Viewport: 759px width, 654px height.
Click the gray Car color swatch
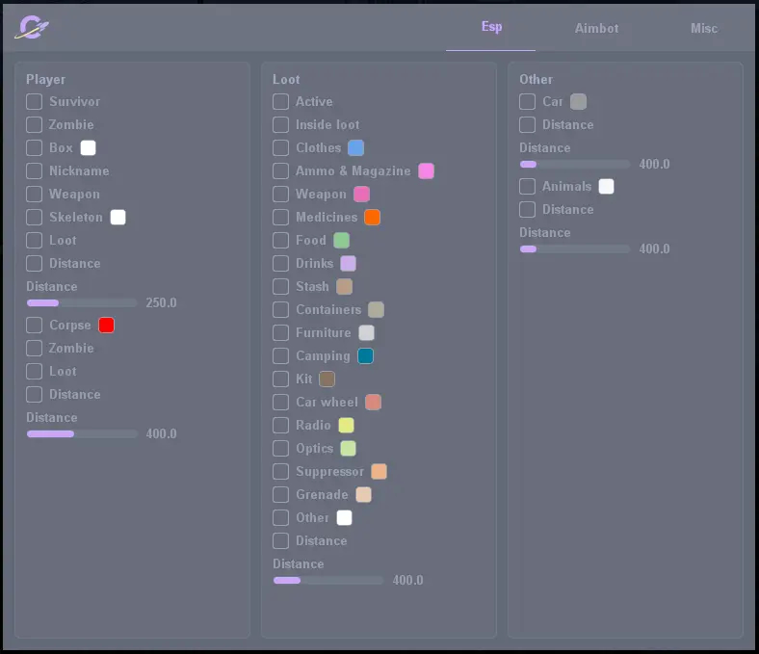578,101
